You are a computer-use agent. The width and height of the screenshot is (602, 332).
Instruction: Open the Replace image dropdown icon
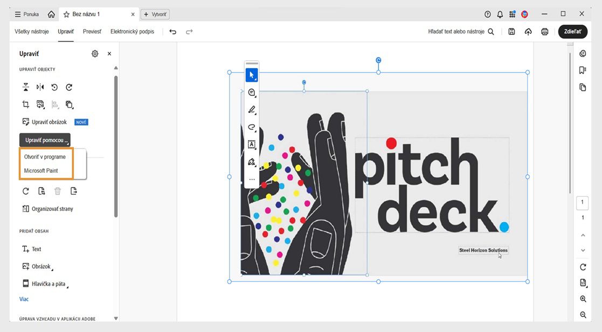pyautogui.click(x=40, y=104)
